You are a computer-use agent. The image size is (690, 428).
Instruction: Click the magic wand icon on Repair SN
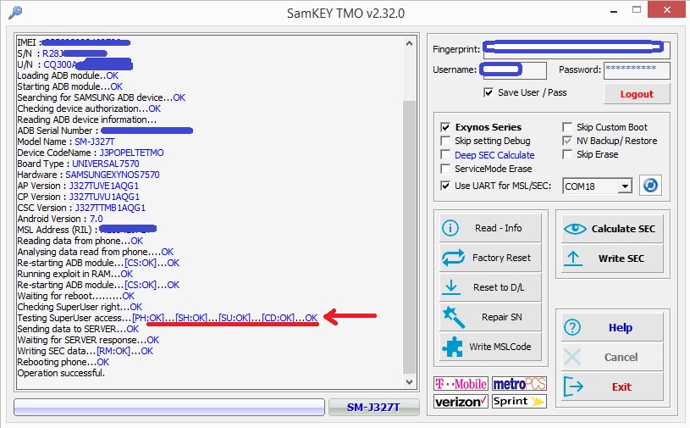click(454, 317)
